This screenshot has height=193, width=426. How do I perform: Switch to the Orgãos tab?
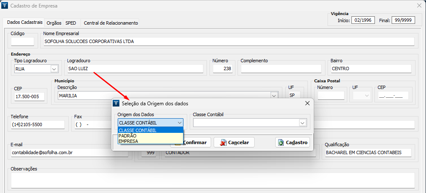(x=54, y=23)
